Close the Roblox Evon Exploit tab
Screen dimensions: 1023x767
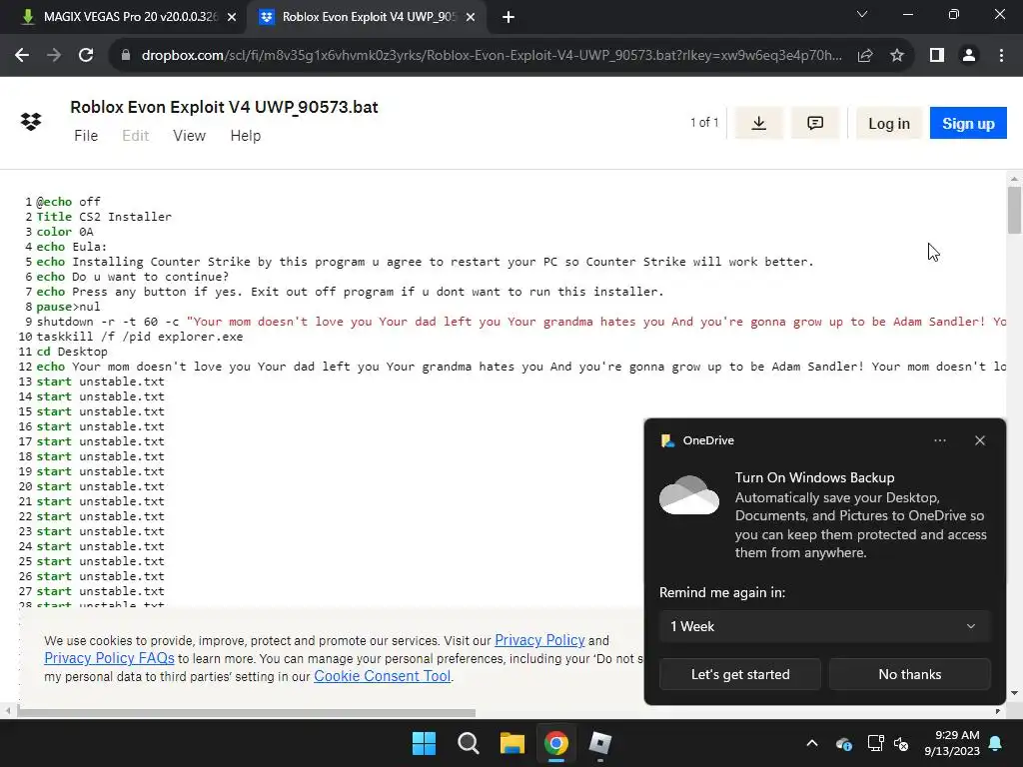click(x=471, y=17)
